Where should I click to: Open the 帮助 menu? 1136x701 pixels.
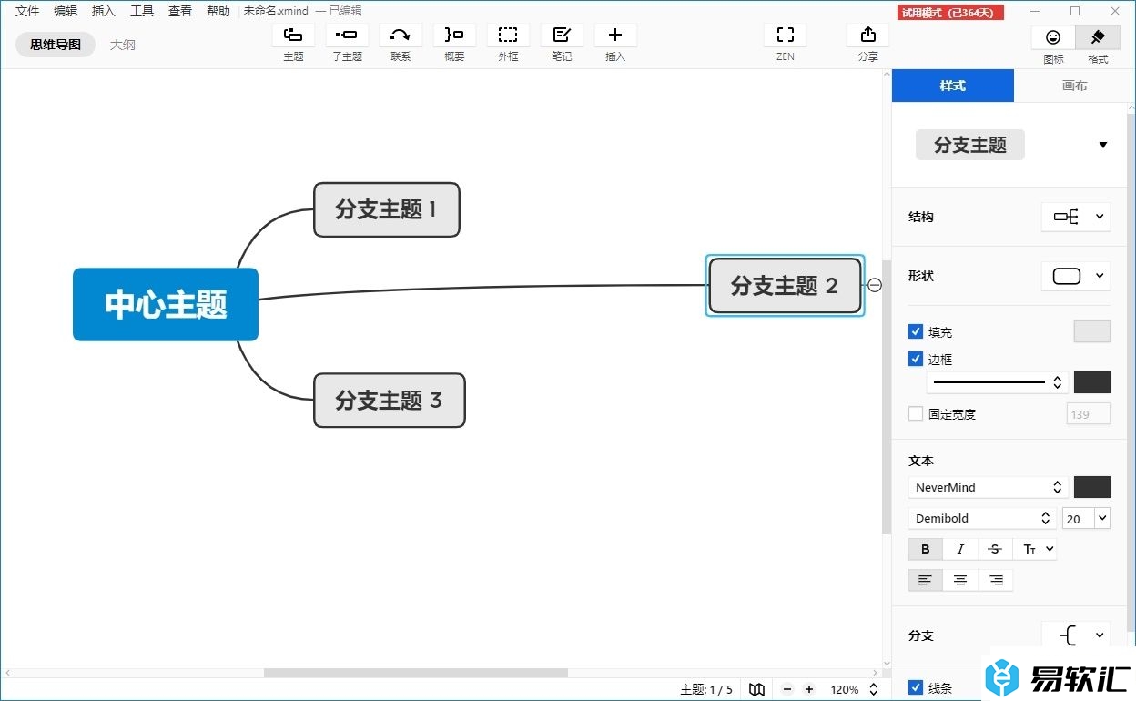pyautogui.click(x=218, y=11)
